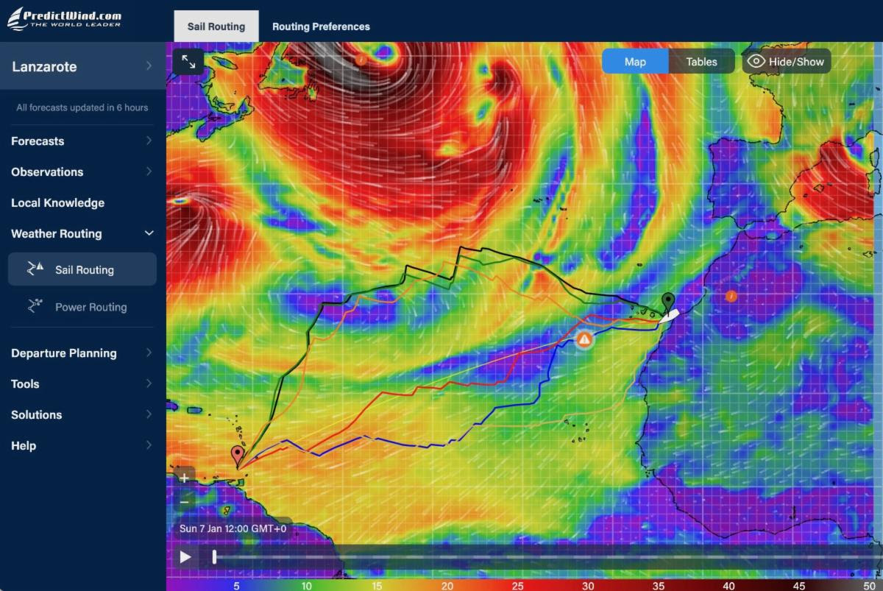Enable the Map view toggle
The width and height of the screenshot is (883, 591).
pos(634,61)
